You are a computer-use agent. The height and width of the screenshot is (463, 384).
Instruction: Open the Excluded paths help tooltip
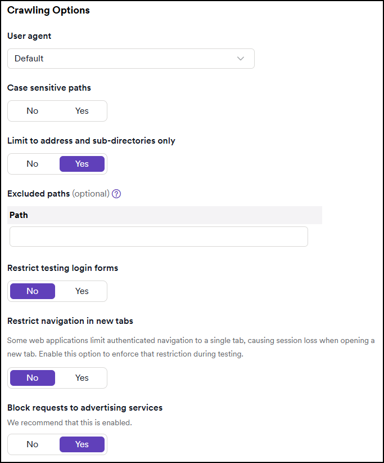point(116,194)
